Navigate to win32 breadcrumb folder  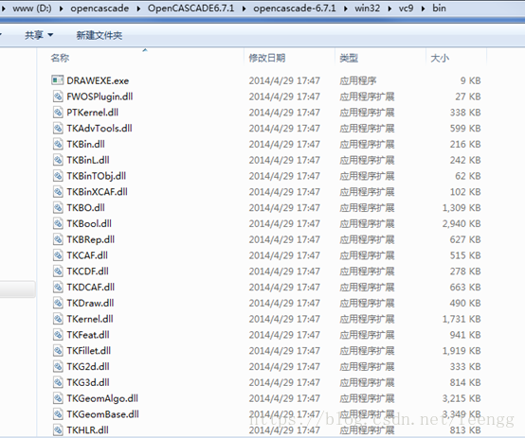(368, 8)
